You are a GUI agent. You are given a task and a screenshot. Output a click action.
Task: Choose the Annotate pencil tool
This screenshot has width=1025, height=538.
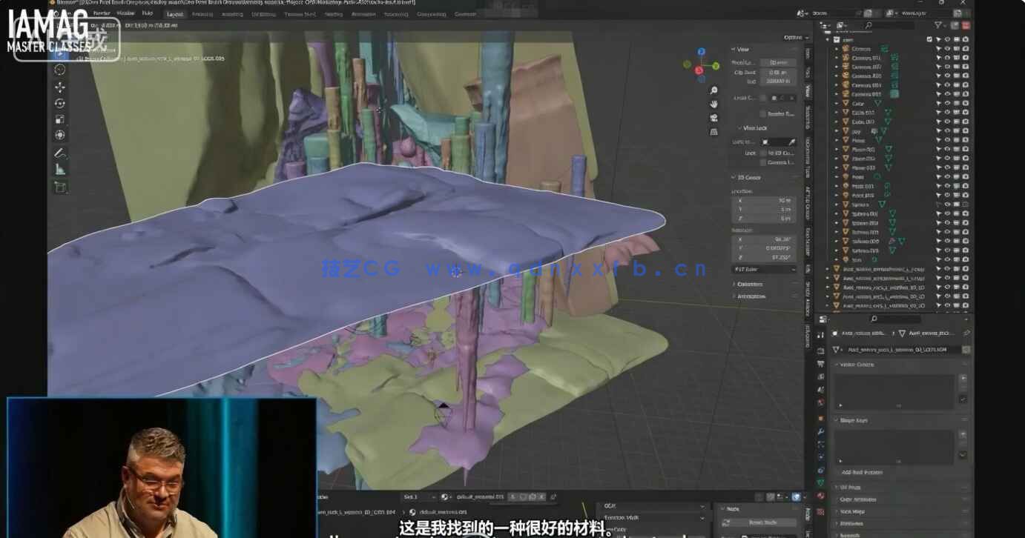60,153
